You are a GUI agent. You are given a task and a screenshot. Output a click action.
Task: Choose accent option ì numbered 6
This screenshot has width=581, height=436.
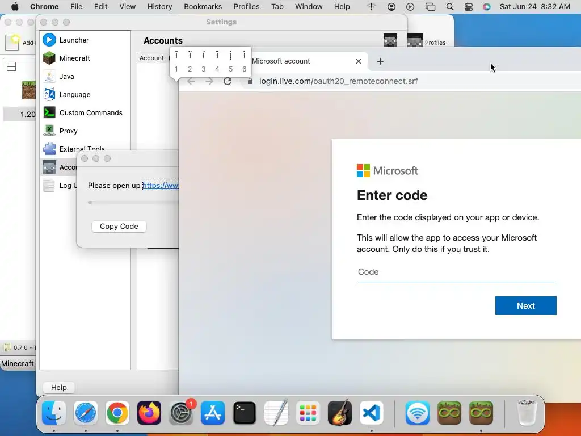(x=244, y=61)
